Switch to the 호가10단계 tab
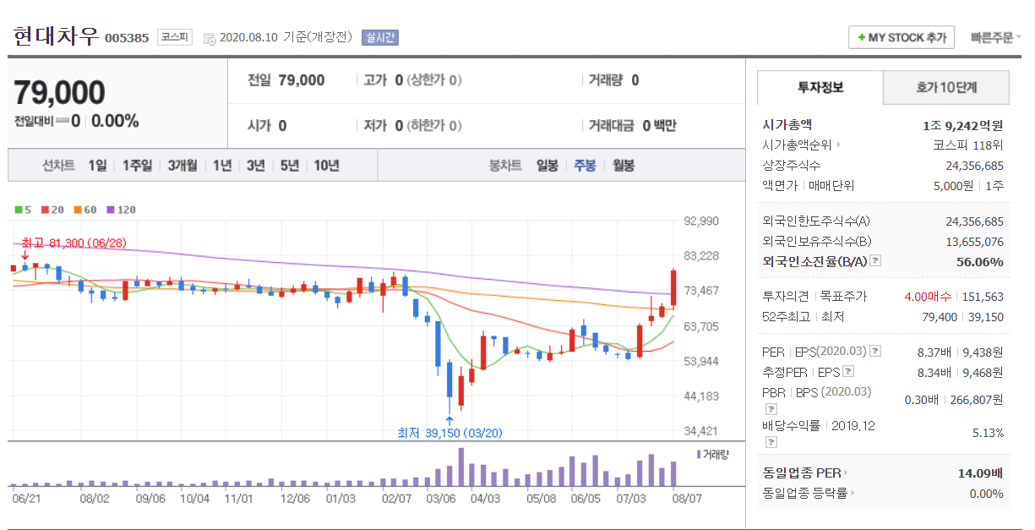 pos(946,87)
